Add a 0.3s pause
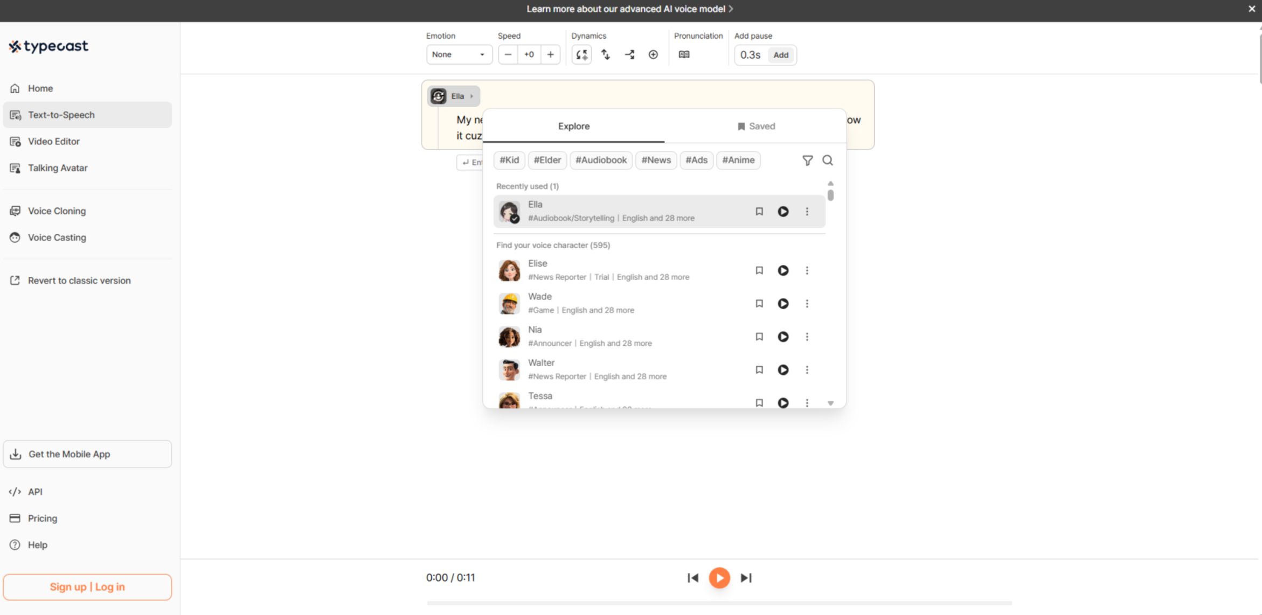 781,54
